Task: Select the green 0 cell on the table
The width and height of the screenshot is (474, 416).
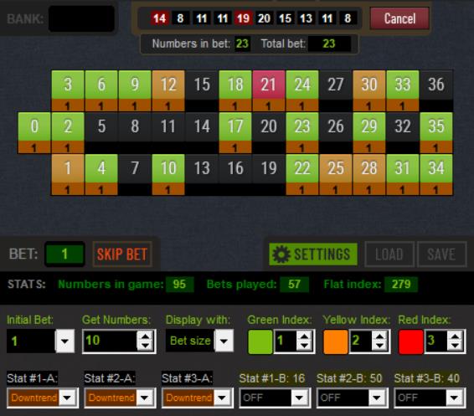Action: point(34,126)
